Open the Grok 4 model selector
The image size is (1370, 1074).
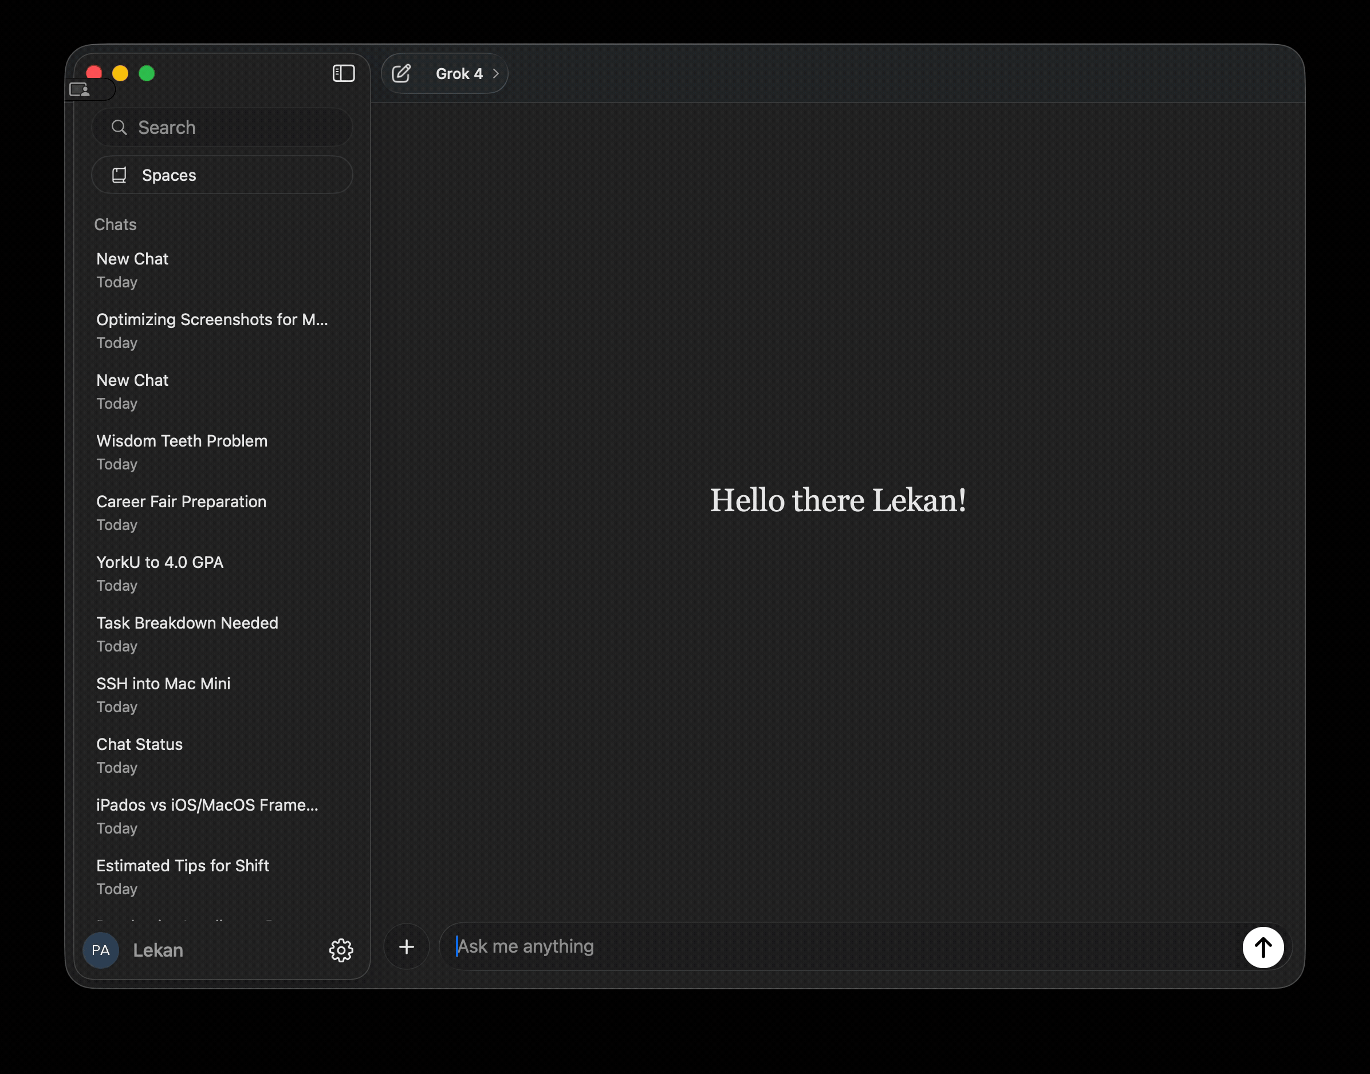[x=467, y=74]
